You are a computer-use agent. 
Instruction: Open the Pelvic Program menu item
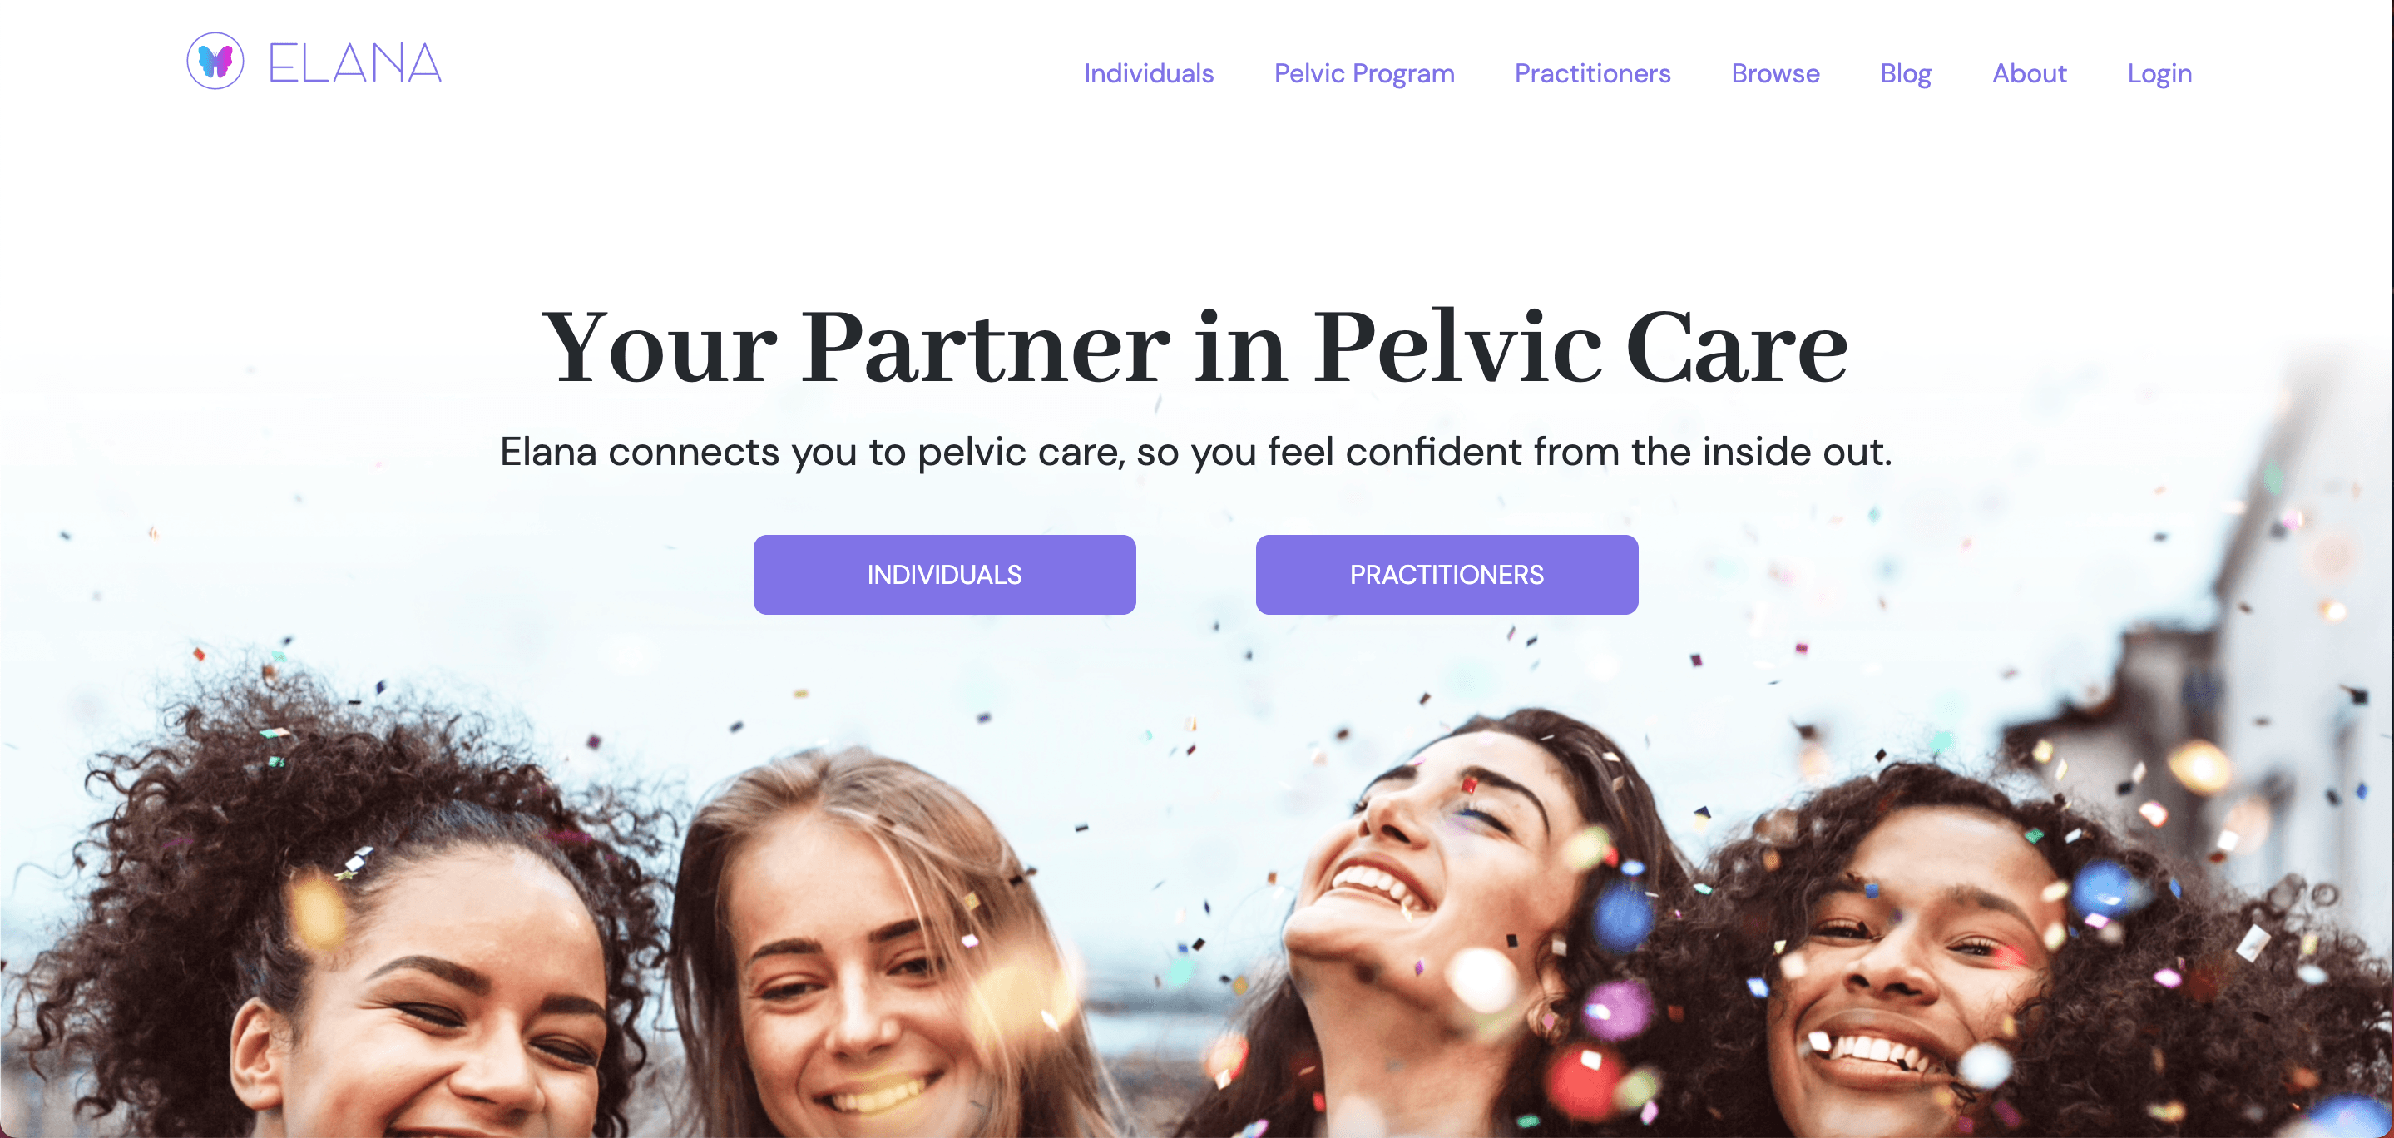coord(1363,72)
